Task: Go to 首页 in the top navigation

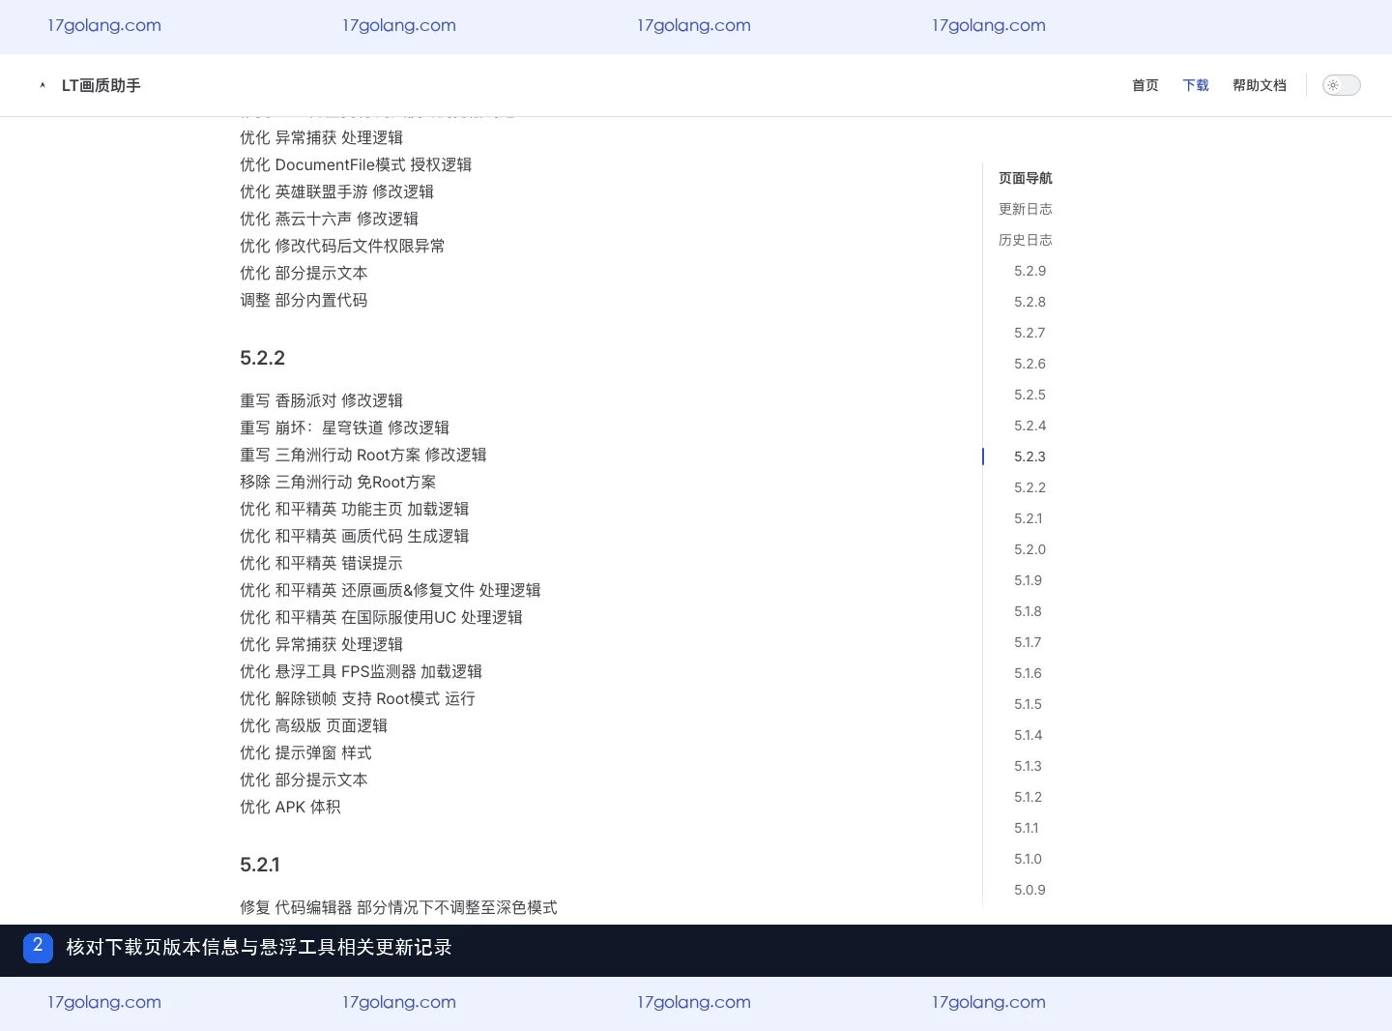Action: coord(1145,85)
